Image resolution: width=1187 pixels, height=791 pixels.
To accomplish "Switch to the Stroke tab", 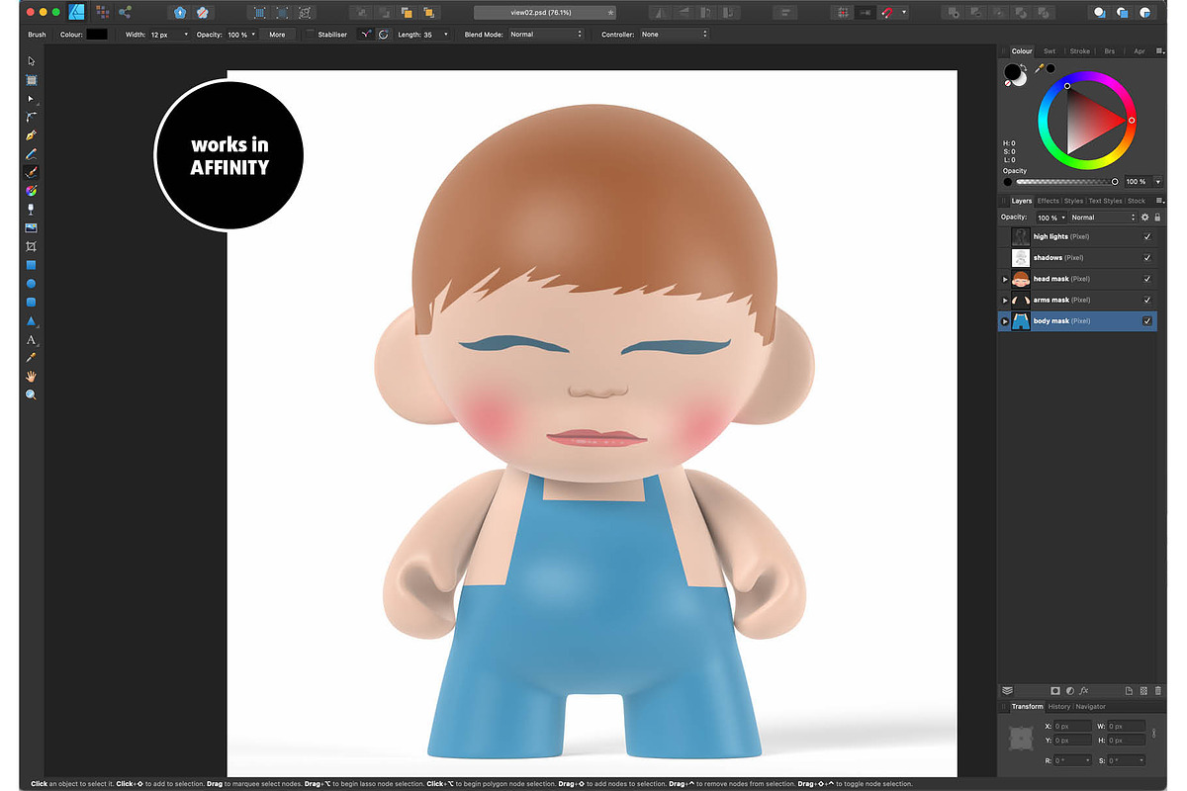I will (x=1080, y=50).
